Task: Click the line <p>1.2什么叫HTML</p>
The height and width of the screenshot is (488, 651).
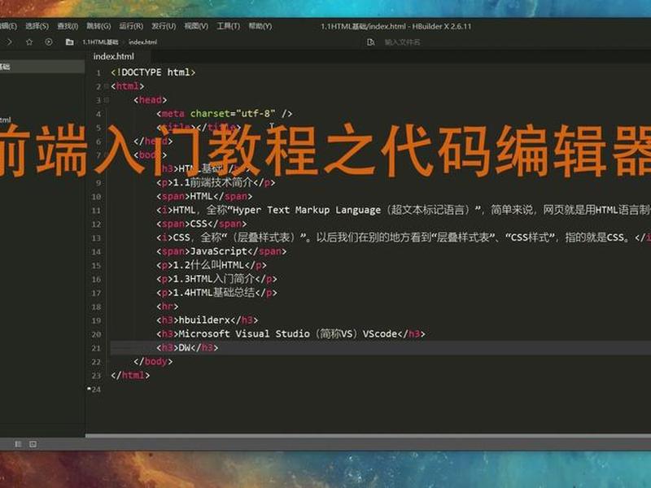Action: pyautogui.click(x=212, y=265)
